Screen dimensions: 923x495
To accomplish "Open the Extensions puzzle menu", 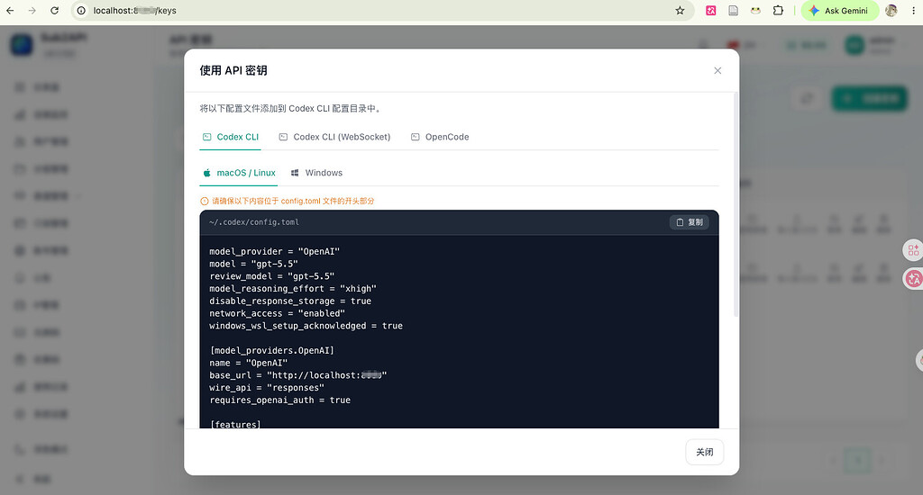I will click(x=778, y=11).
